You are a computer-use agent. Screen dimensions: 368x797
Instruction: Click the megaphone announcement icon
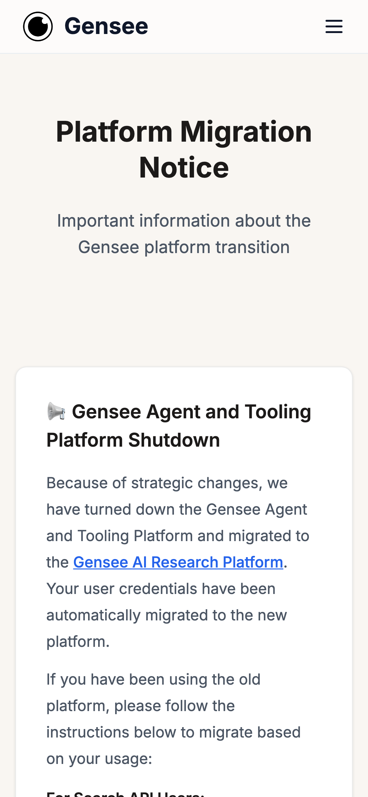click(x=56, y=411)
